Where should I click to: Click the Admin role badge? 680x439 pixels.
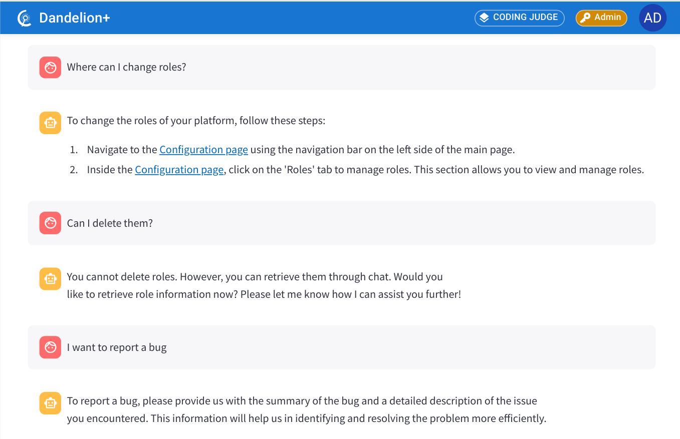click(x=601, y=18)
